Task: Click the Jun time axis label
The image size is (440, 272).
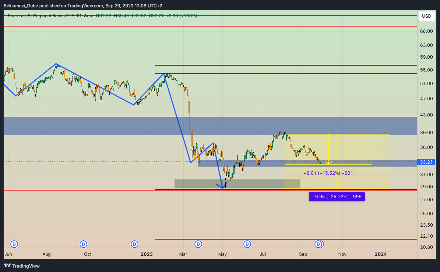Action: click(x=8, y=254)
